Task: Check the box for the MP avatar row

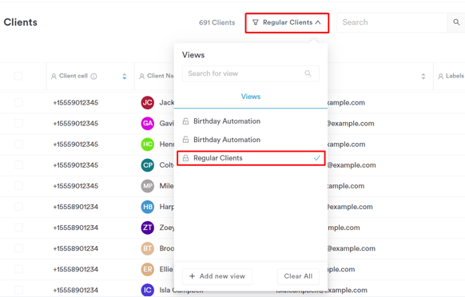Action: point(18,186)
